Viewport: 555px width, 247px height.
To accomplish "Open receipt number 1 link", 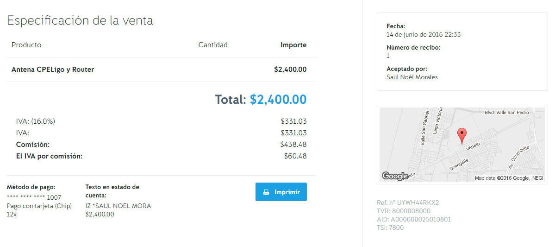I will click(388, 56).
